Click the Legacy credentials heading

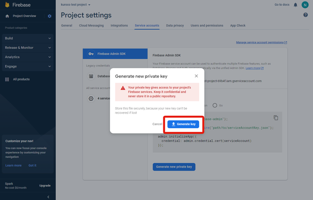click(98, 65)
